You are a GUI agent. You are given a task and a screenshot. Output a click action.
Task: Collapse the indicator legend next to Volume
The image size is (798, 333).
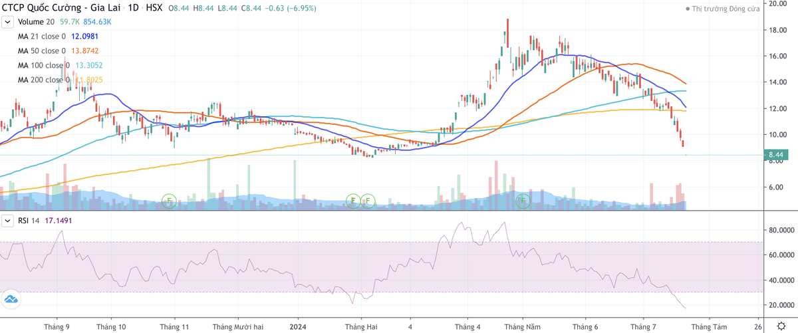pyautogui.click(x=7, y=22)
